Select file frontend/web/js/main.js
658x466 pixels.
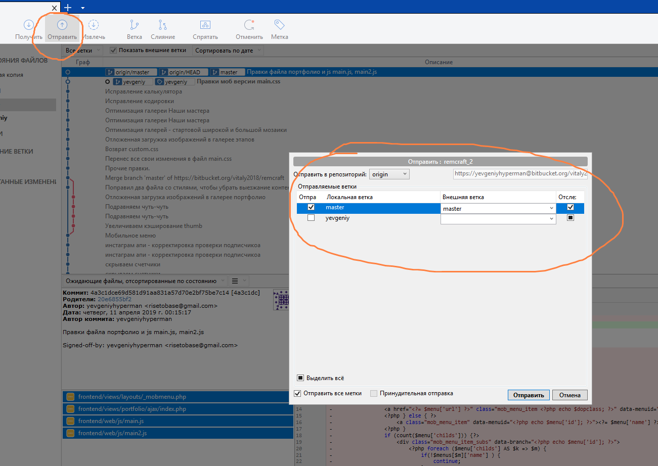[x=178, y=421]
